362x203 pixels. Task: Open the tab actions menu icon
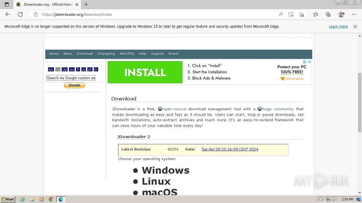(7, 5)
